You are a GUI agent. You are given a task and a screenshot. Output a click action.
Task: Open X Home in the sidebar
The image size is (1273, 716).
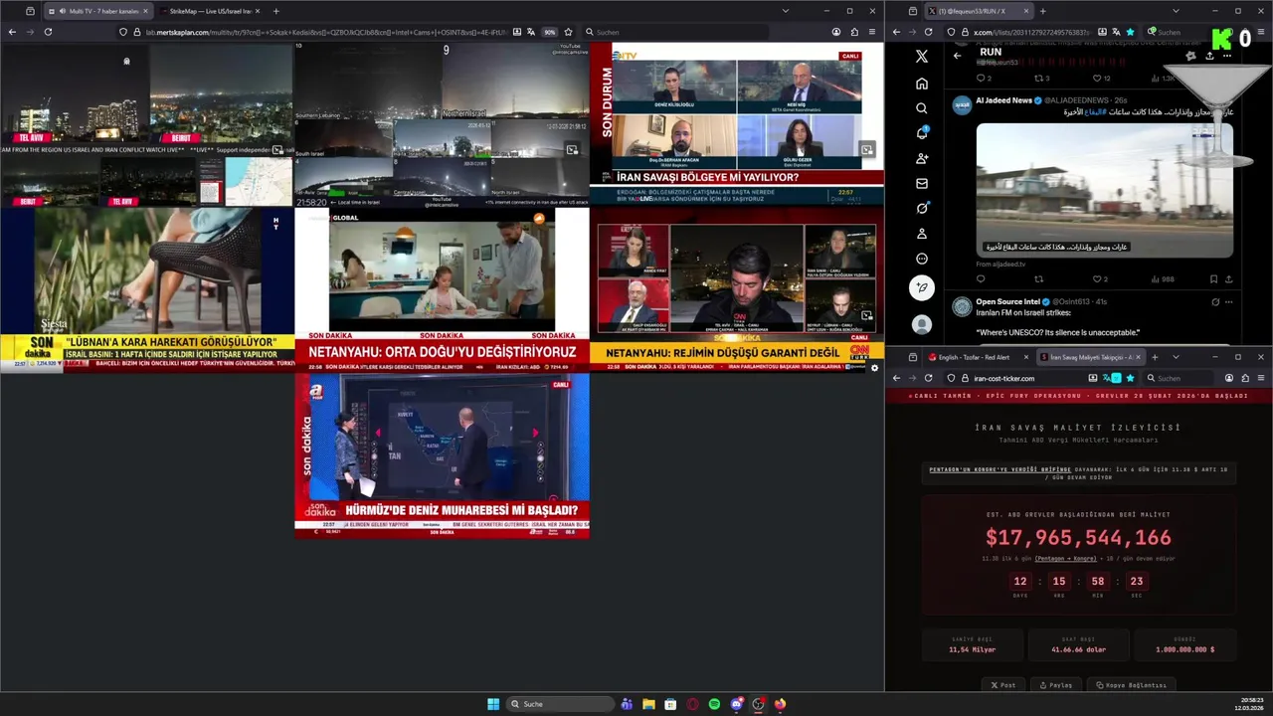point(922,84)
